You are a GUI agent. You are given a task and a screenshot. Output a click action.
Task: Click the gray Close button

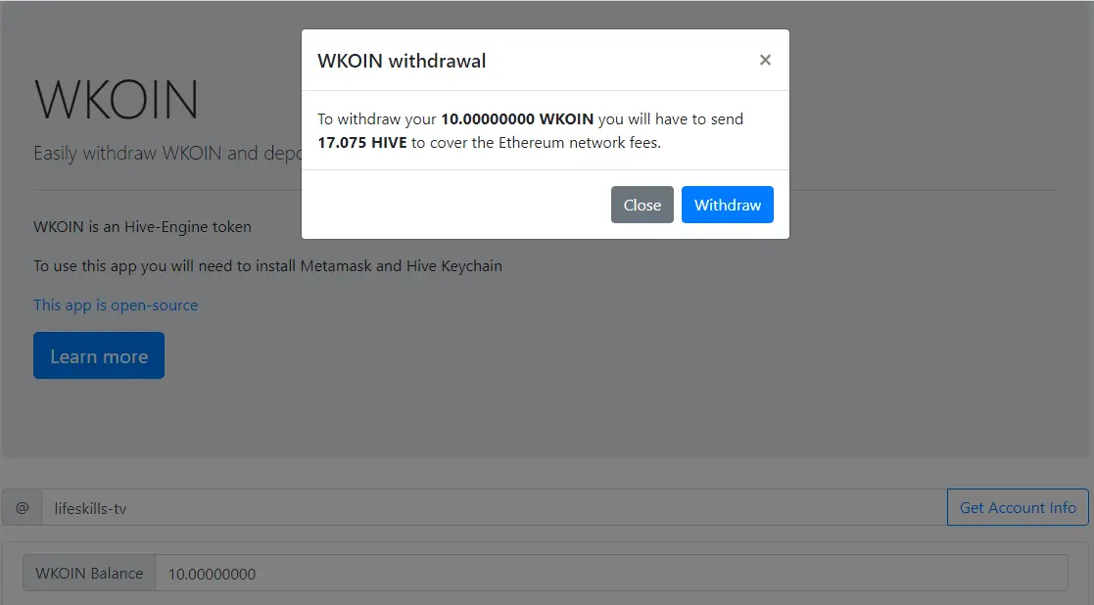(642, 205)
